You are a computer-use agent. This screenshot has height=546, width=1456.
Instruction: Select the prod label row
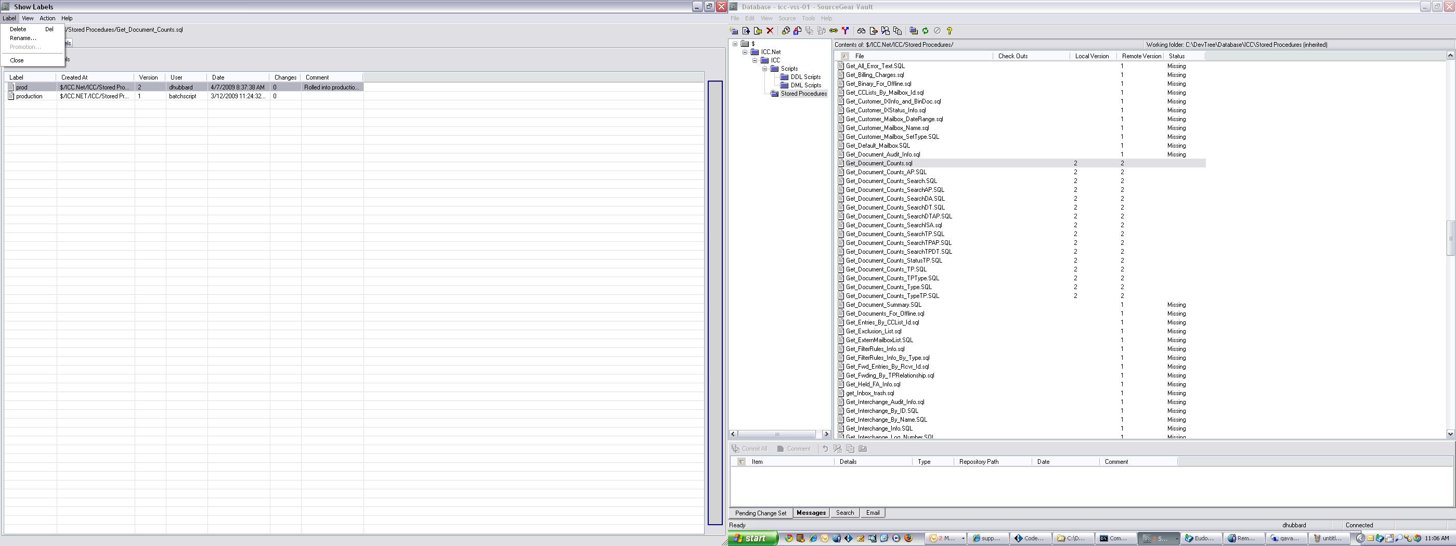point(184,87)
